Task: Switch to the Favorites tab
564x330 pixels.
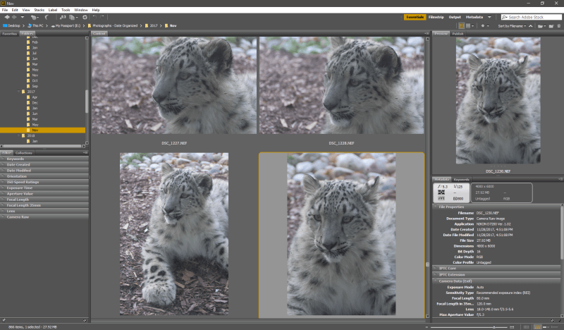Action: point(9,34)
